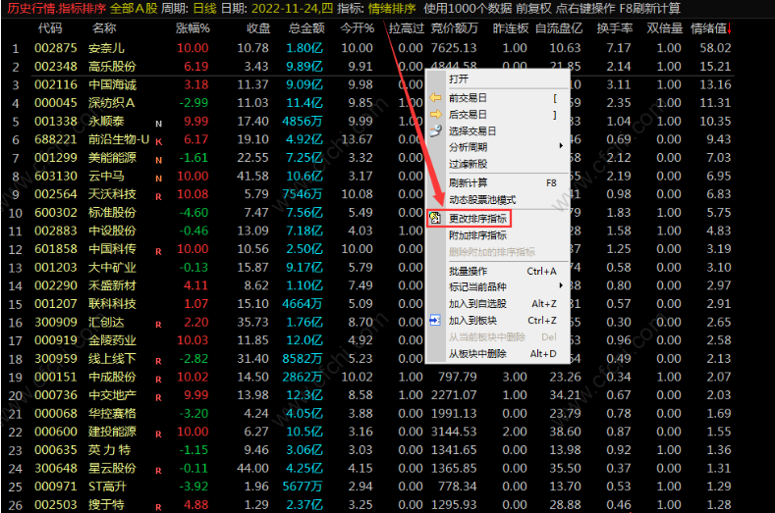This screenshot has height=513, width=775.
Task: Sort by the 情绪值 column header
Action: pyautogui.click(x=708, y=28)
